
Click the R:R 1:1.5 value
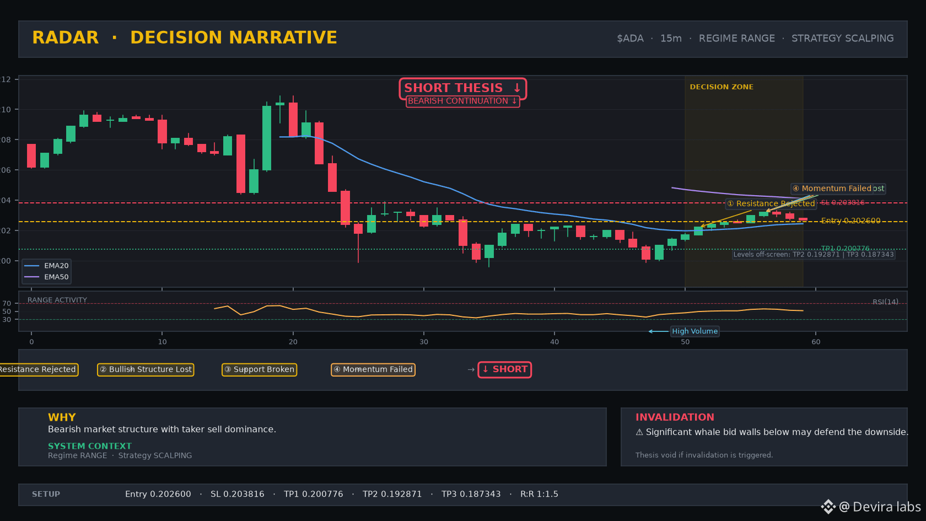point(539,494)
